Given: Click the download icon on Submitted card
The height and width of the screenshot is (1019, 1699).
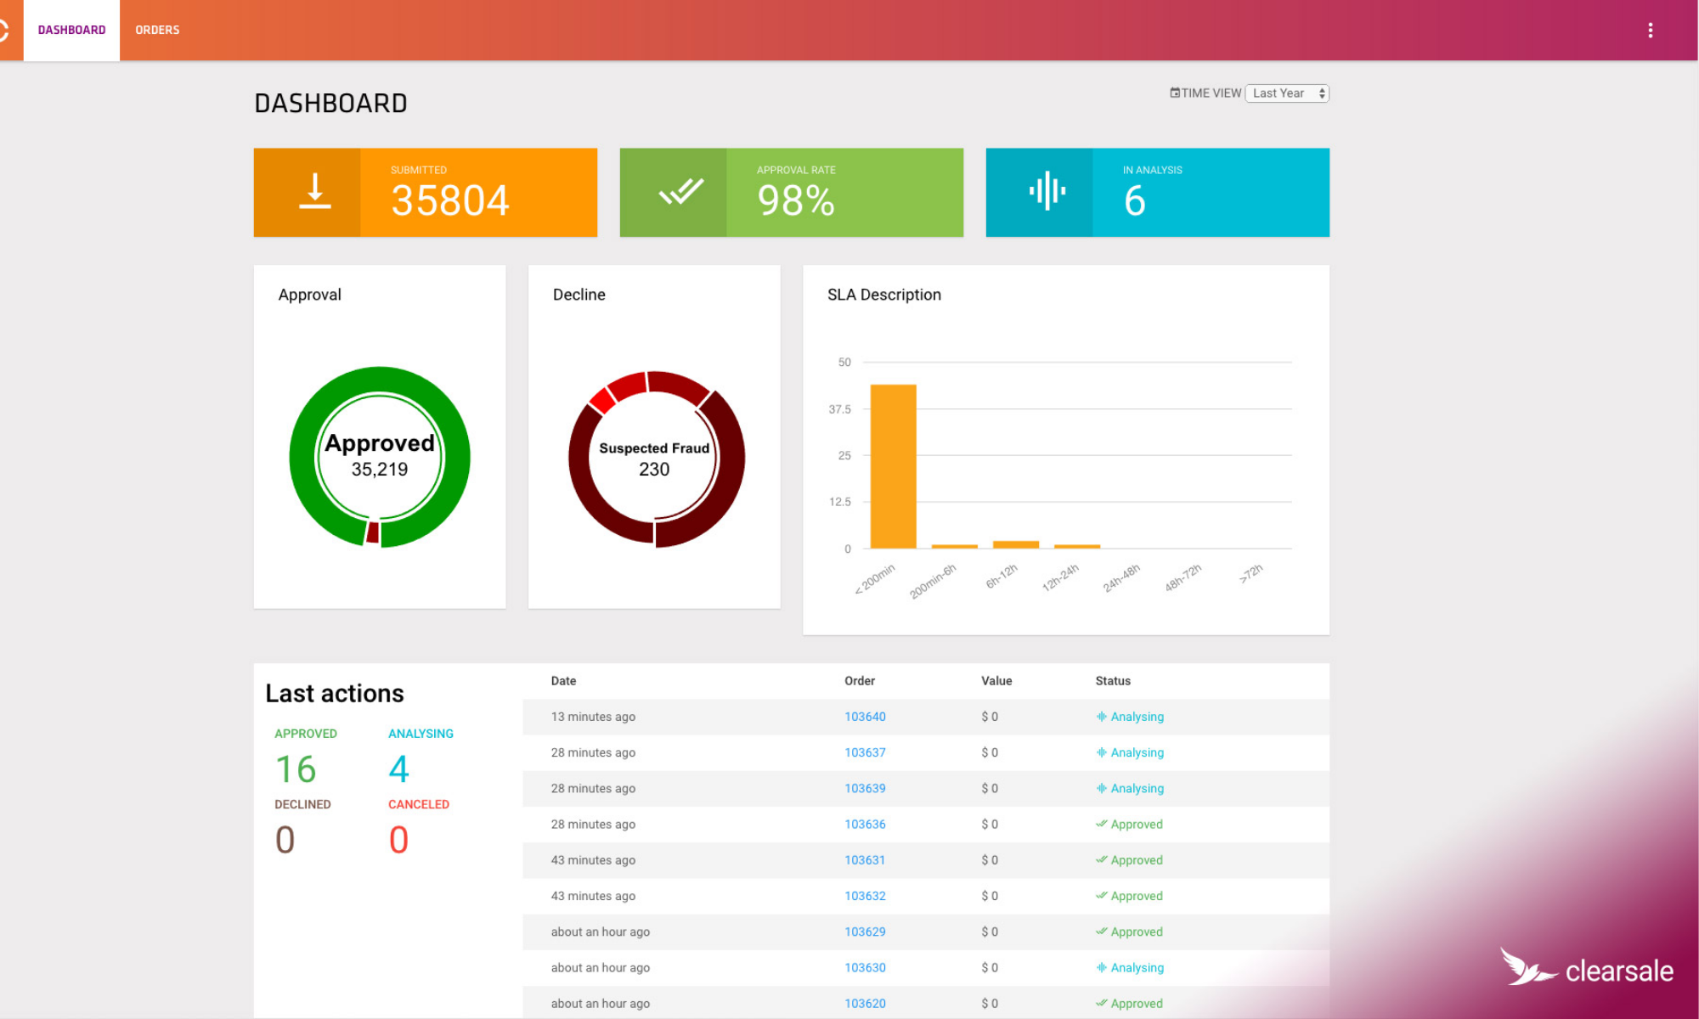Looking at the screenshot, I should pos(314,192).
